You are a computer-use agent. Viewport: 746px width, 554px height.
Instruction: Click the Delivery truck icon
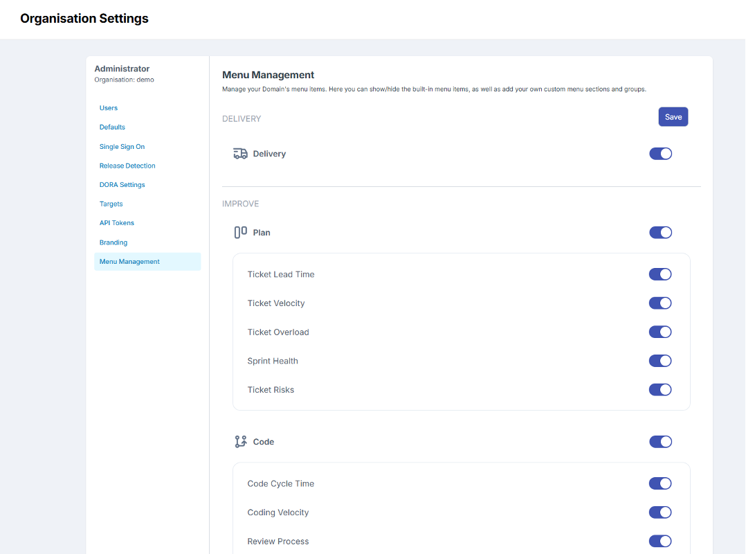point(240,154)
